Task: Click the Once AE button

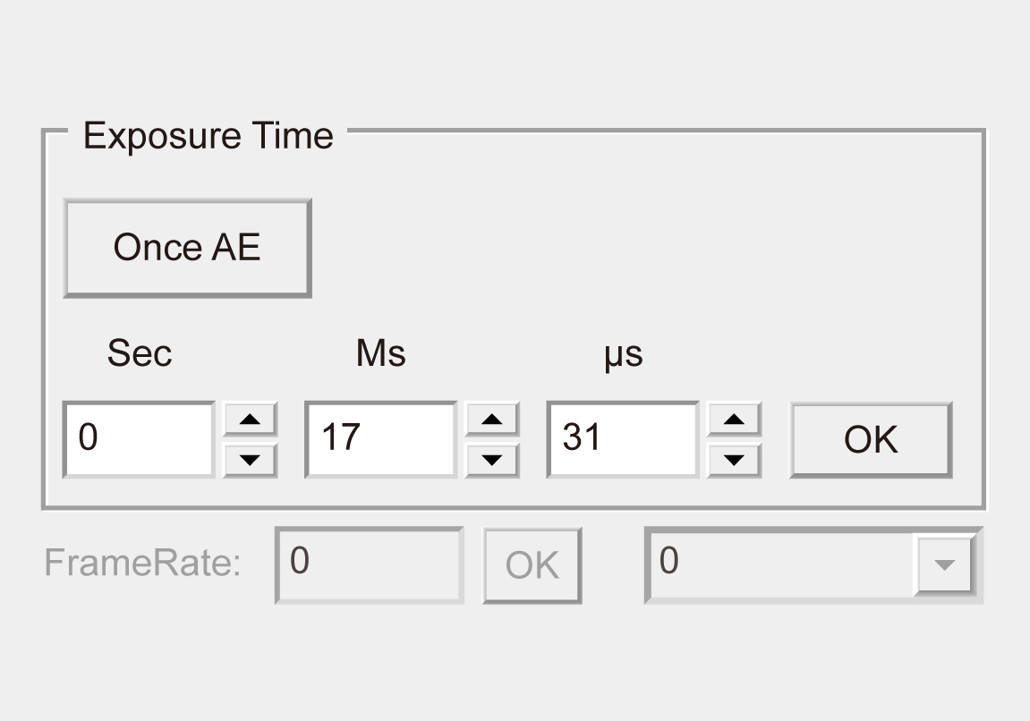Action: tap(187, 248)
